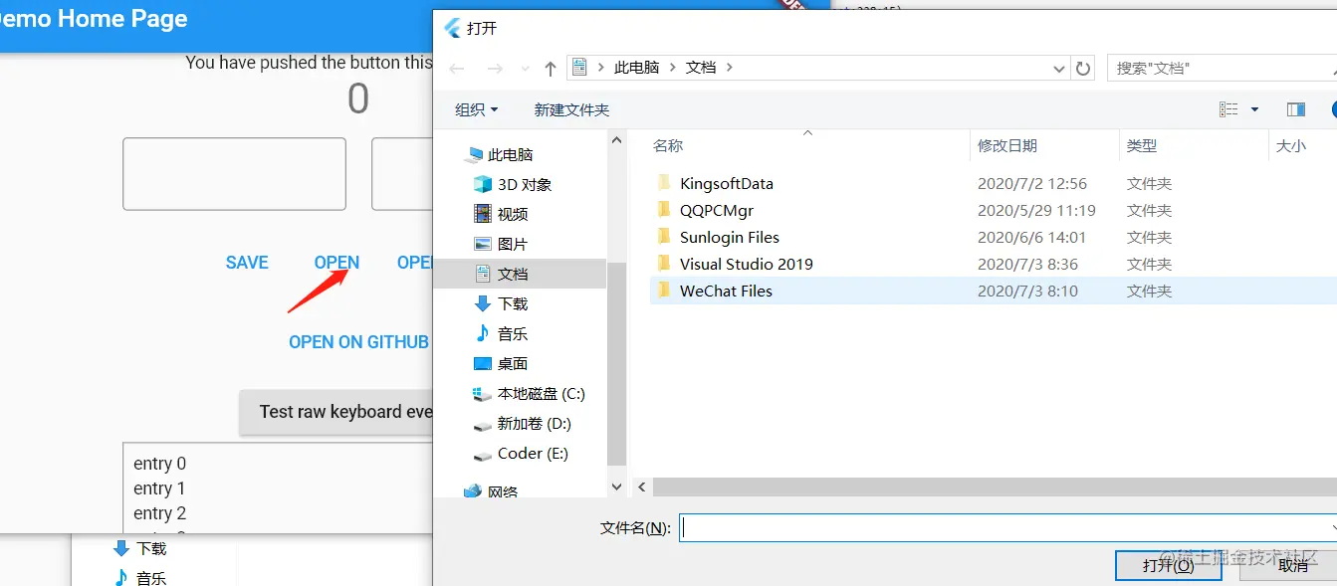Click OPEN ON GITHUB in the demo window
Viewport: 1337px width, 586px height.
pos(358,342)
